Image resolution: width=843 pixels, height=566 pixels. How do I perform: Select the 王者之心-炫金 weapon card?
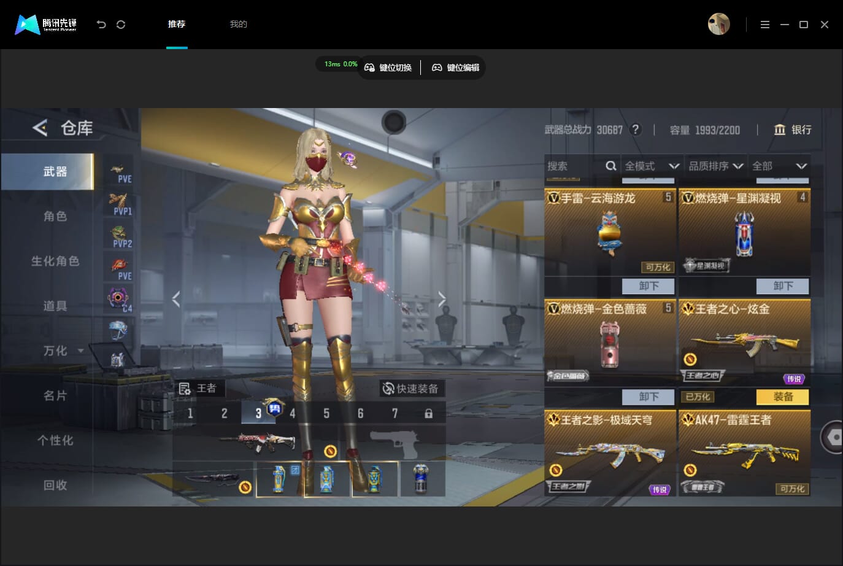pos(744,343)
